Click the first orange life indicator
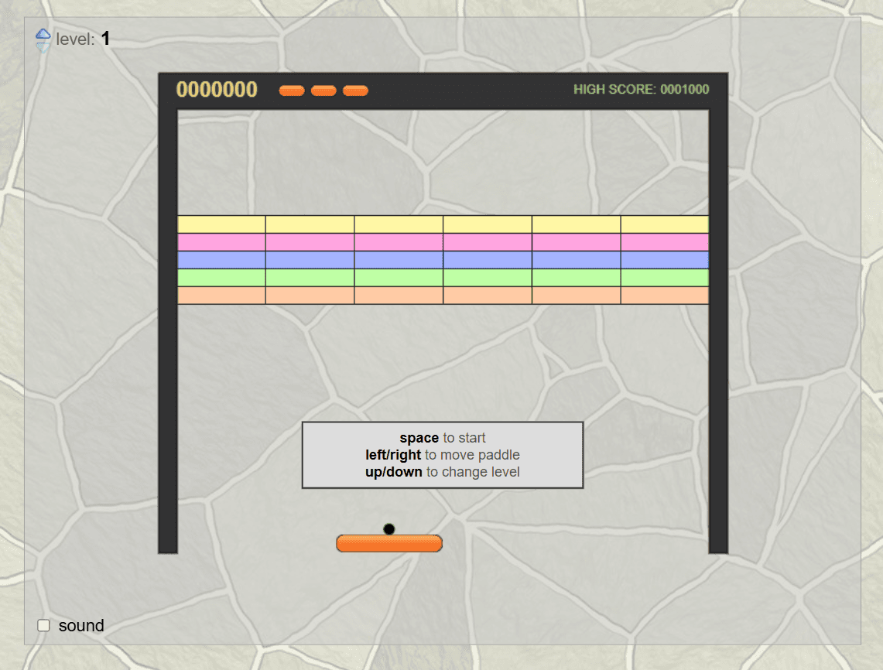This screenshot has height=670, width=883. point(292,91)
